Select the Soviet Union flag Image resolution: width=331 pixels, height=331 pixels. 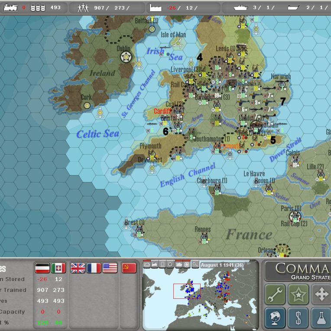point(129,268)
